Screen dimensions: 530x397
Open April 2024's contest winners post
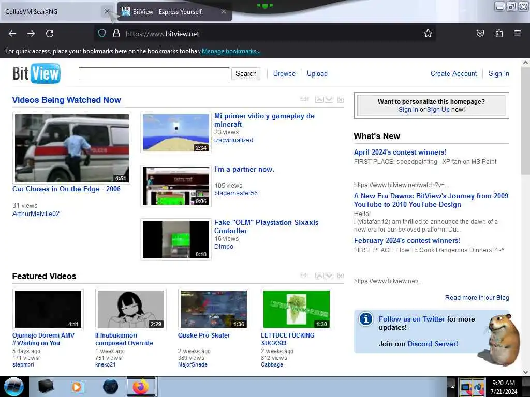click(x=400, y=152)
